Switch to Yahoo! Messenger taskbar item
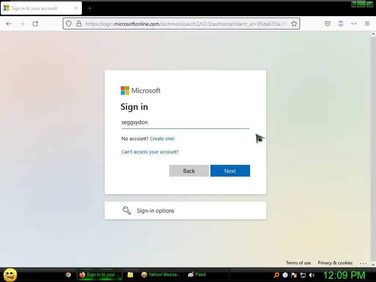 [x=161, y=275]
